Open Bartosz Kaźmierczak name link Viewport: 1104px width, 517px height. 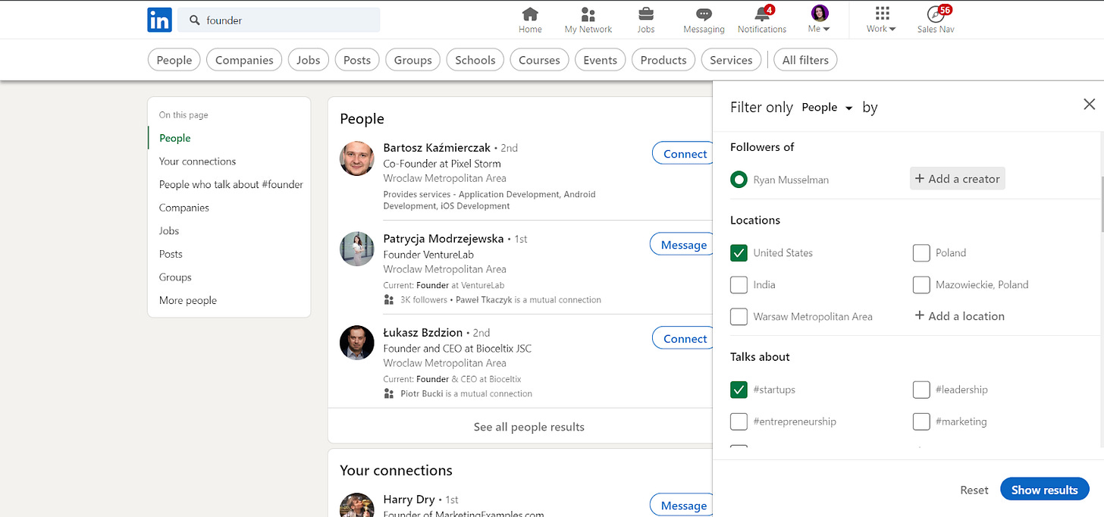tap(437, 148)
